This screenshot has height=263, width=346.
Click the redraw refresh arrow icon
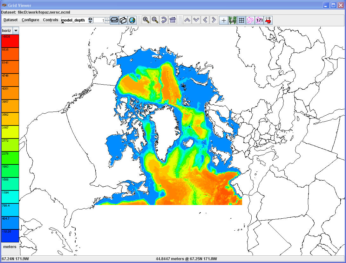pos(164,20)
